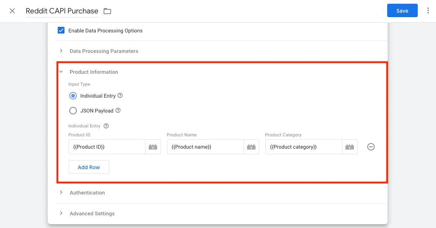Screen dimensions: 436x228
Task: Show help for JSON Payload option
Action: (118, 110)
